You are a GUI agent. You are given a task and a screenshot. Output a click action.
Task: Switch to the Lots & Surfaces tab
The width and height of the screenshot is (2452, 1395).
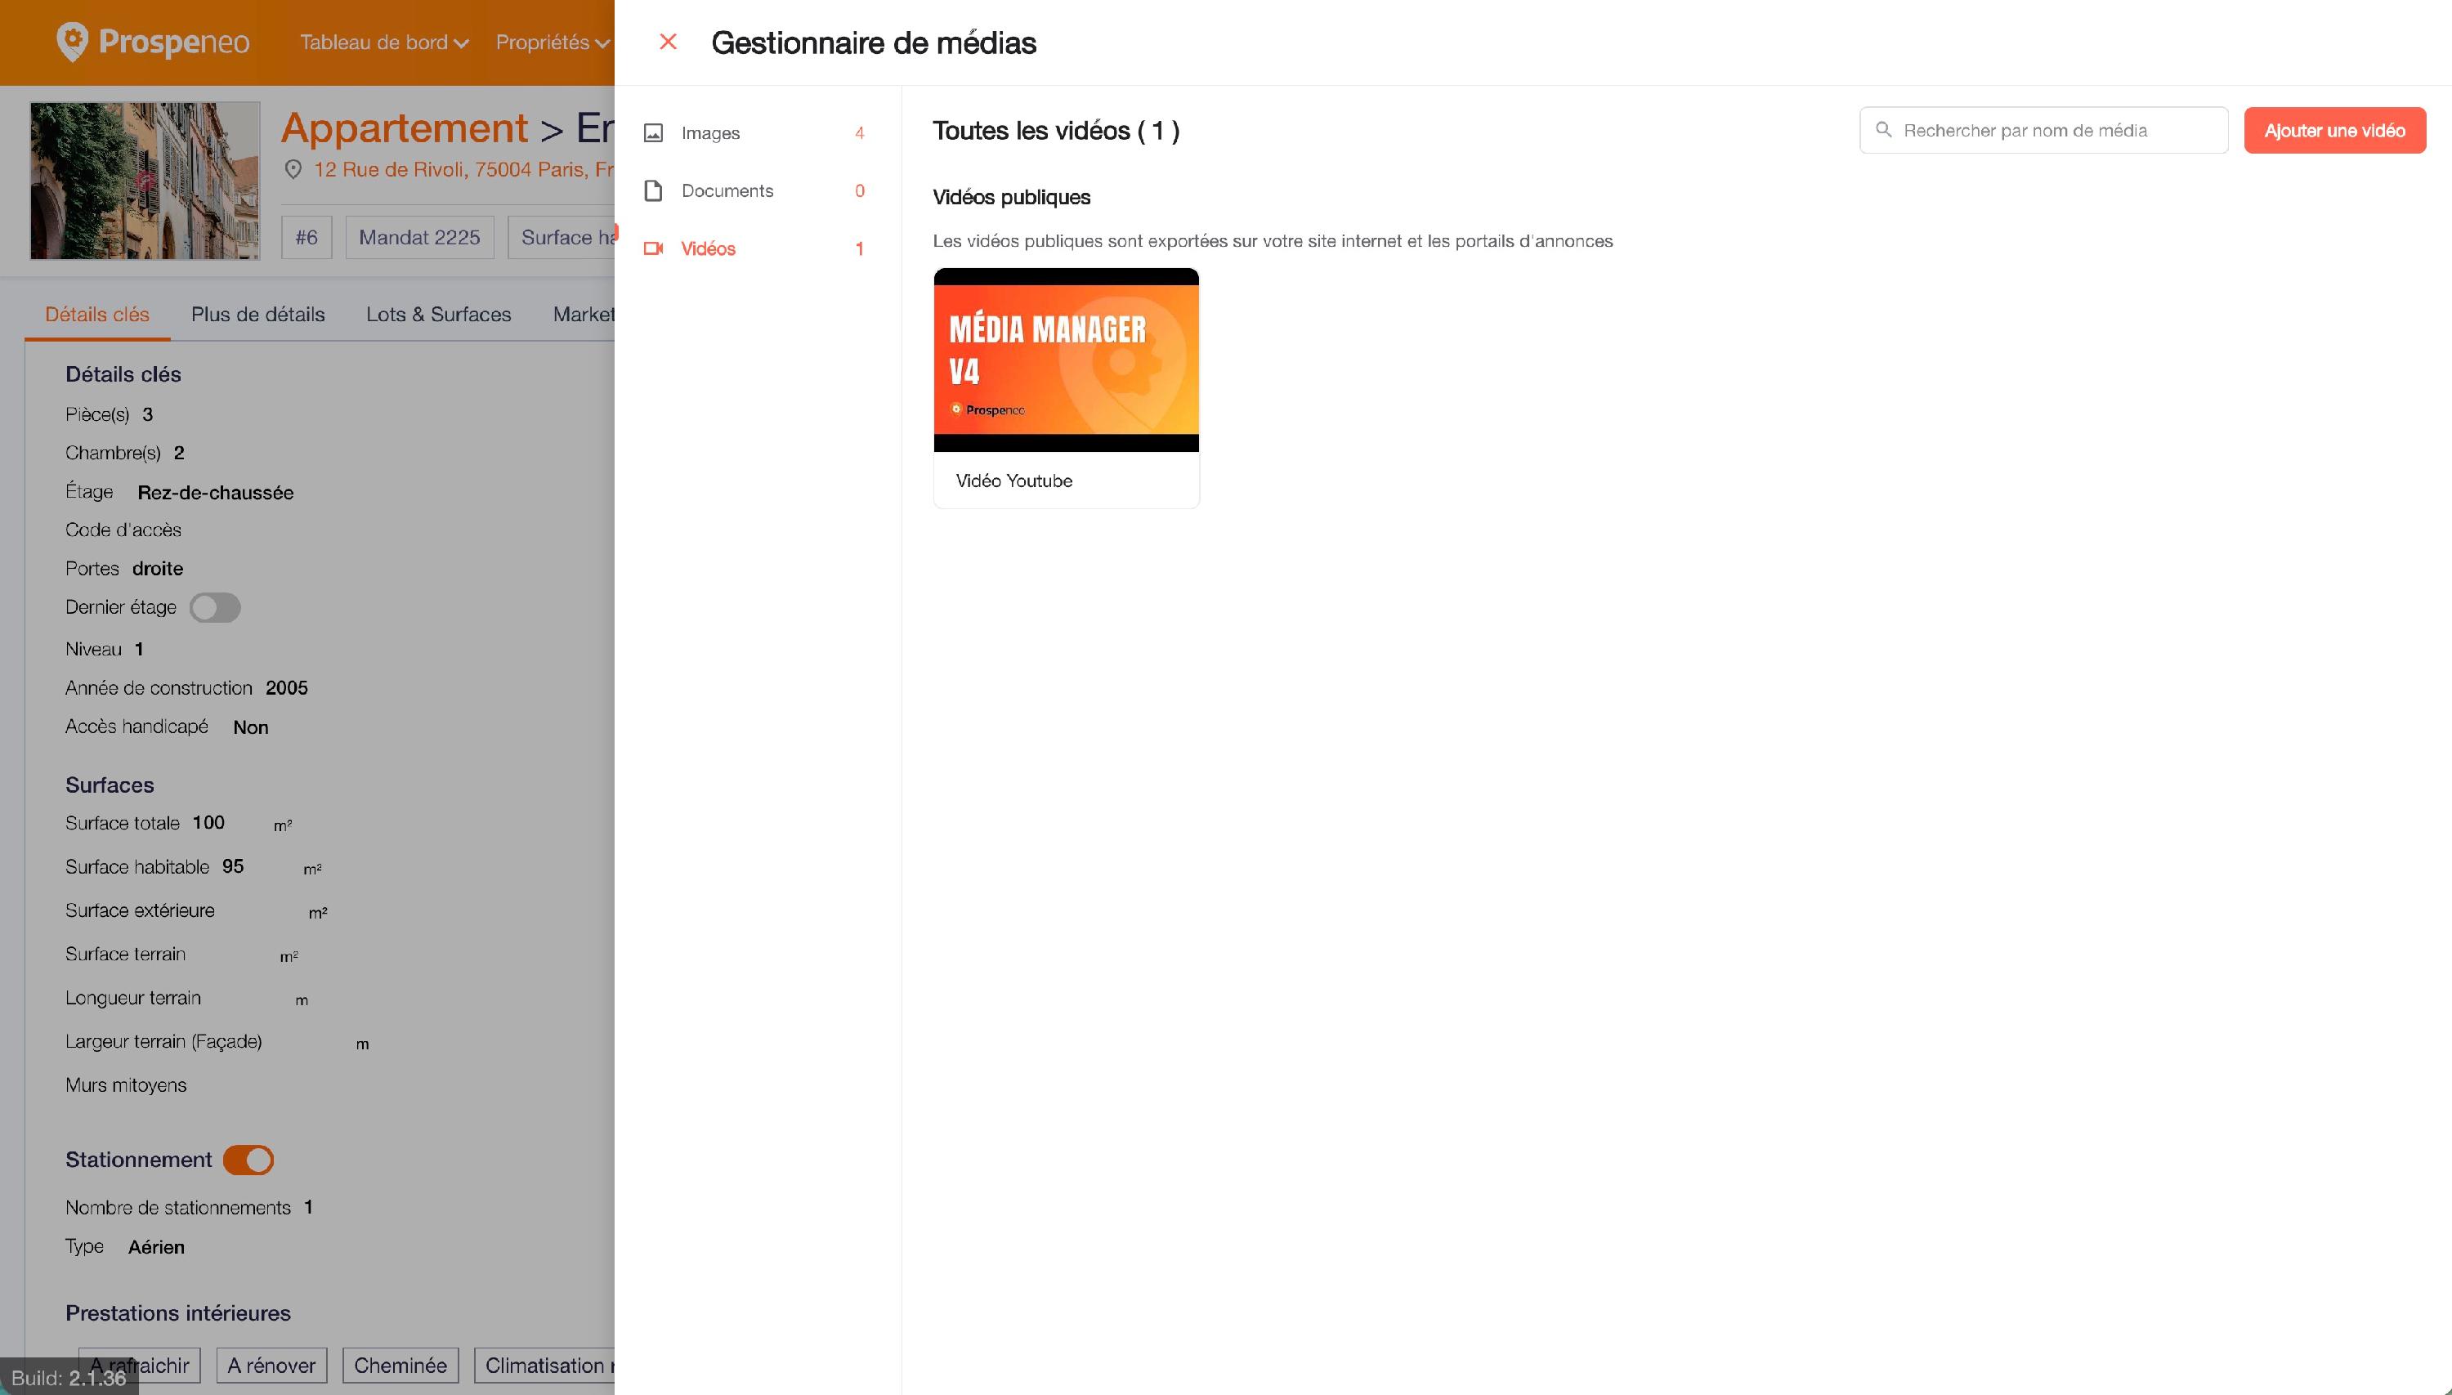(x=439, y=315)
